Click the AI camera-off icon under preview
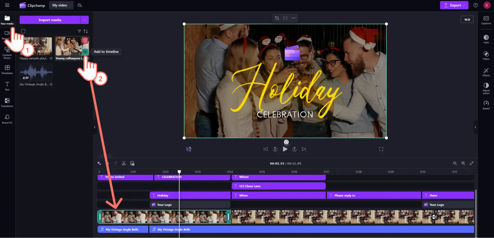494x238 pixels. 189,149
